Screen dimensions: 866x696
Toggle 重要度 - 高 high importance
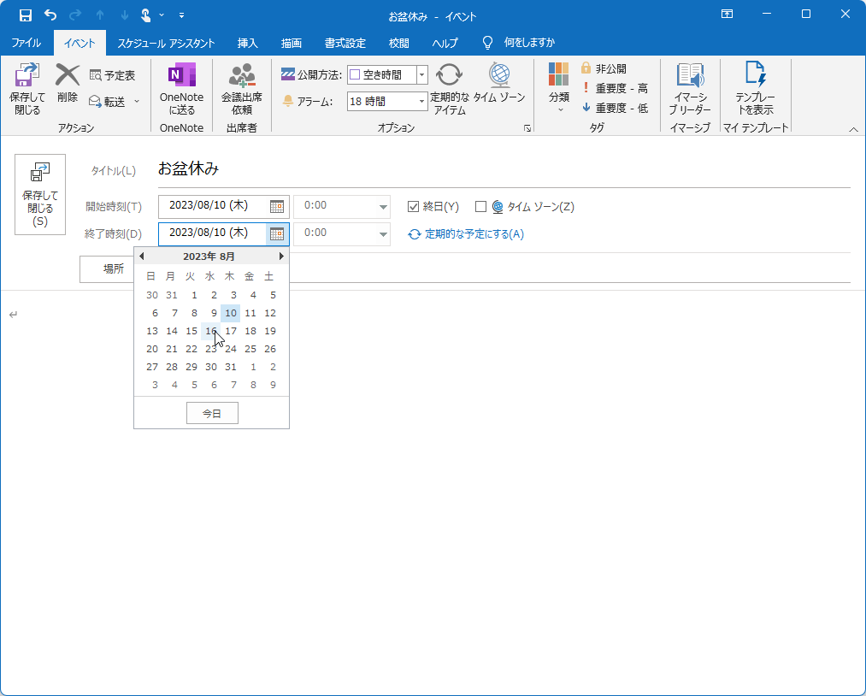(x=615, y=88)
